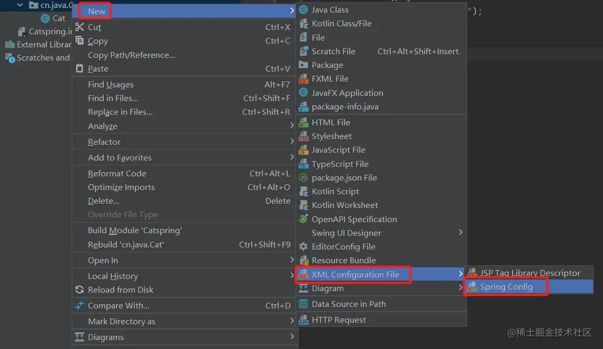Choose Find Usages from context menu
This screenshot has width=603, height=349.
(x=184, y=85)
